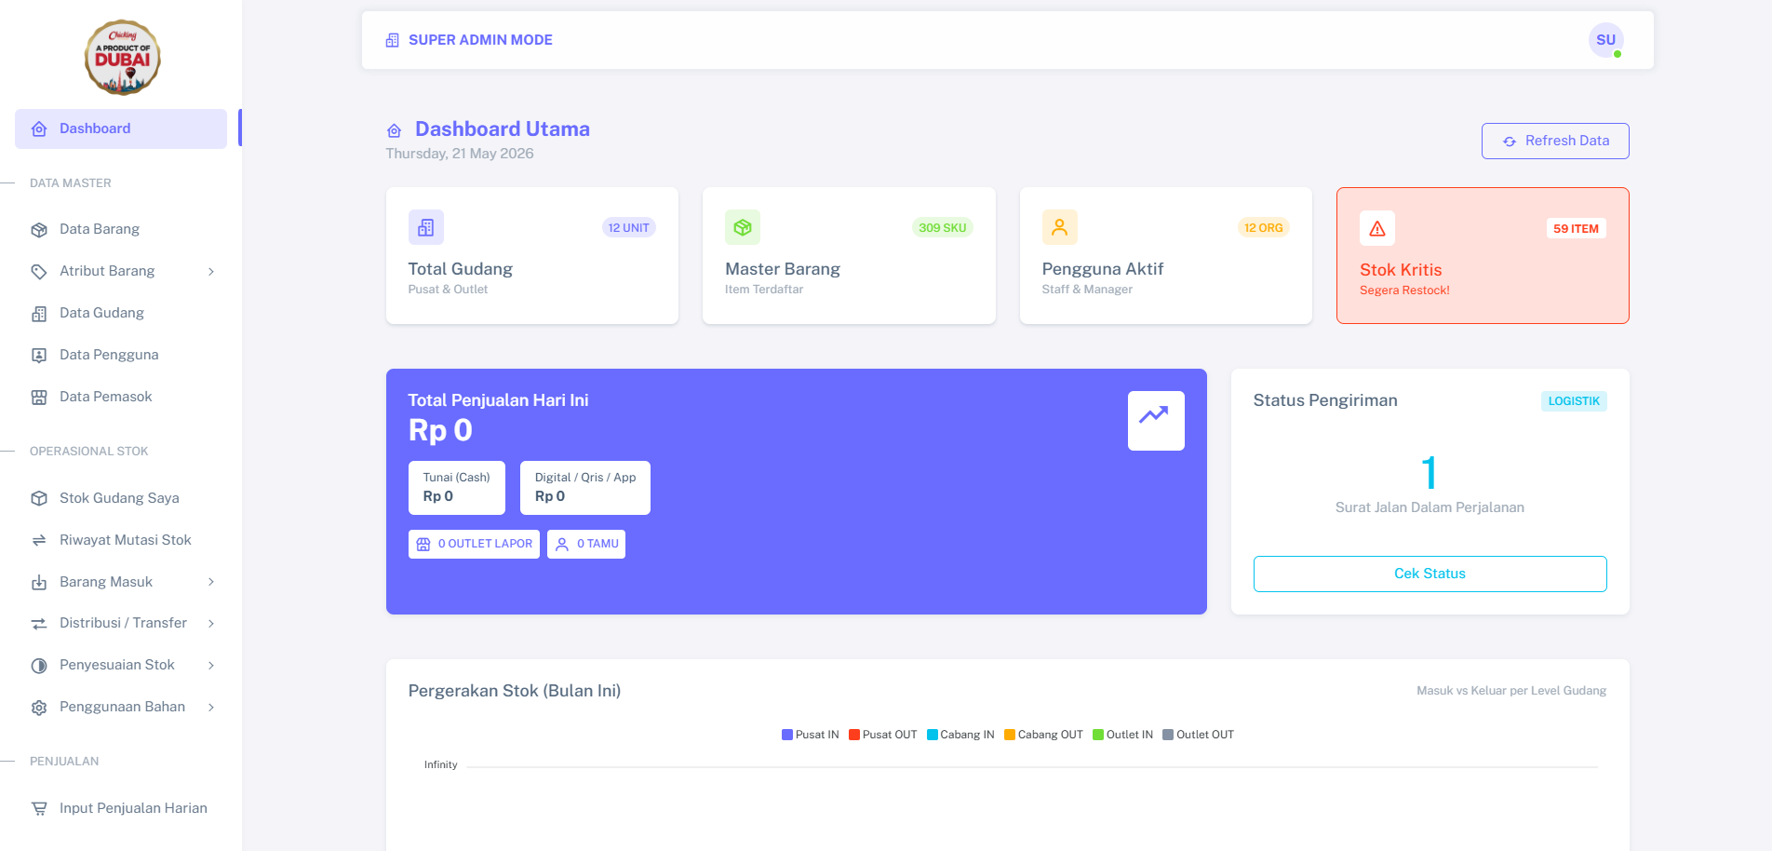Click the Input Penjualan Harian cart icon
Screen dimensions: 1772x851
[39, 808]
